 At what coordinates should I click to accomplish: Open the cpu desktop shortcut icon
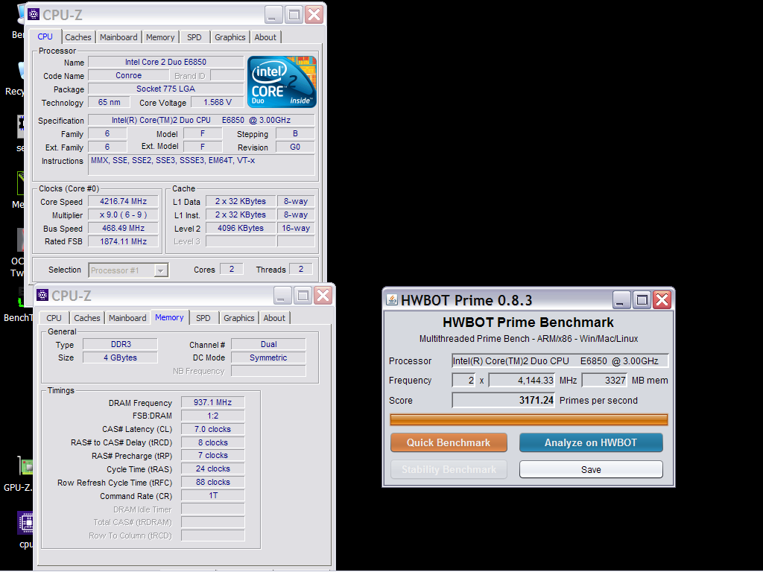tap(25, 523)
